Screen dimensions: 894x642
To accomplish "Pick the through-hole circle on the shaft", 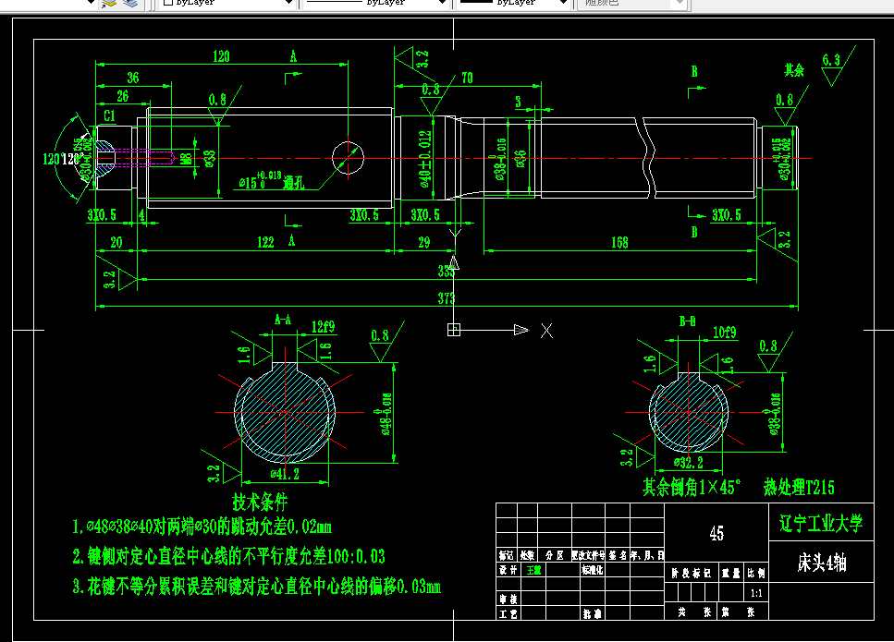I will point(348,158).
